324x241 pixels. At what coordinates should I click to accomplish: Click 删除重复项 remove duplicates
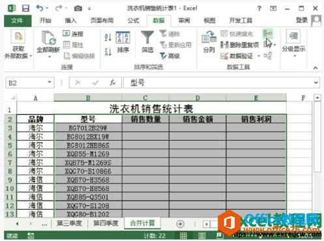(240, 45)
